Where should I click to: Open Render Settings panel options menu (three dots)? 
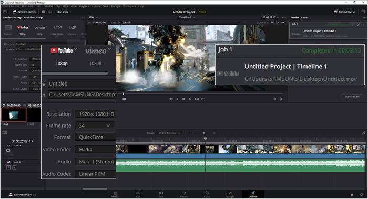pyautogui.click(x=83, y=17)
